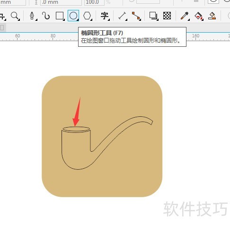The height and width of the screenshot is (226, 230).
Task: Select the checkered Transparency tool
Action: (167, 16)
